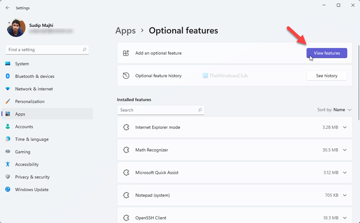360x223 pixels.
Task: Expand the Notepad (system) entry
Action: pos(345,195)
